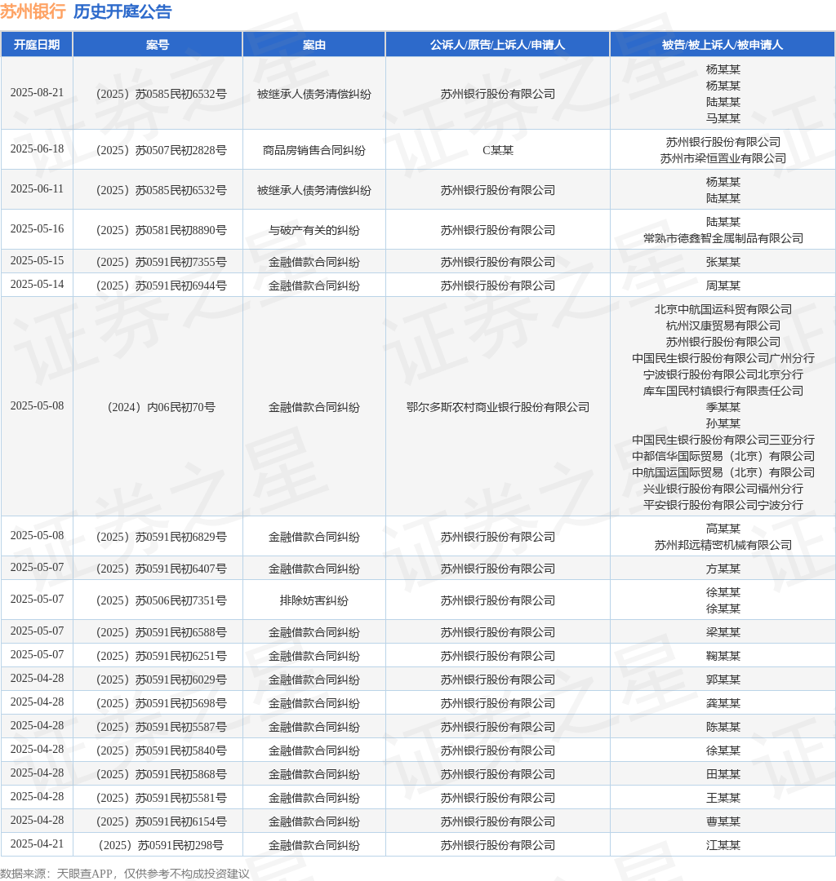Click case number 苏0591民初6029号
The height and width of the screenshot is (881, 836).
[162, 680]
